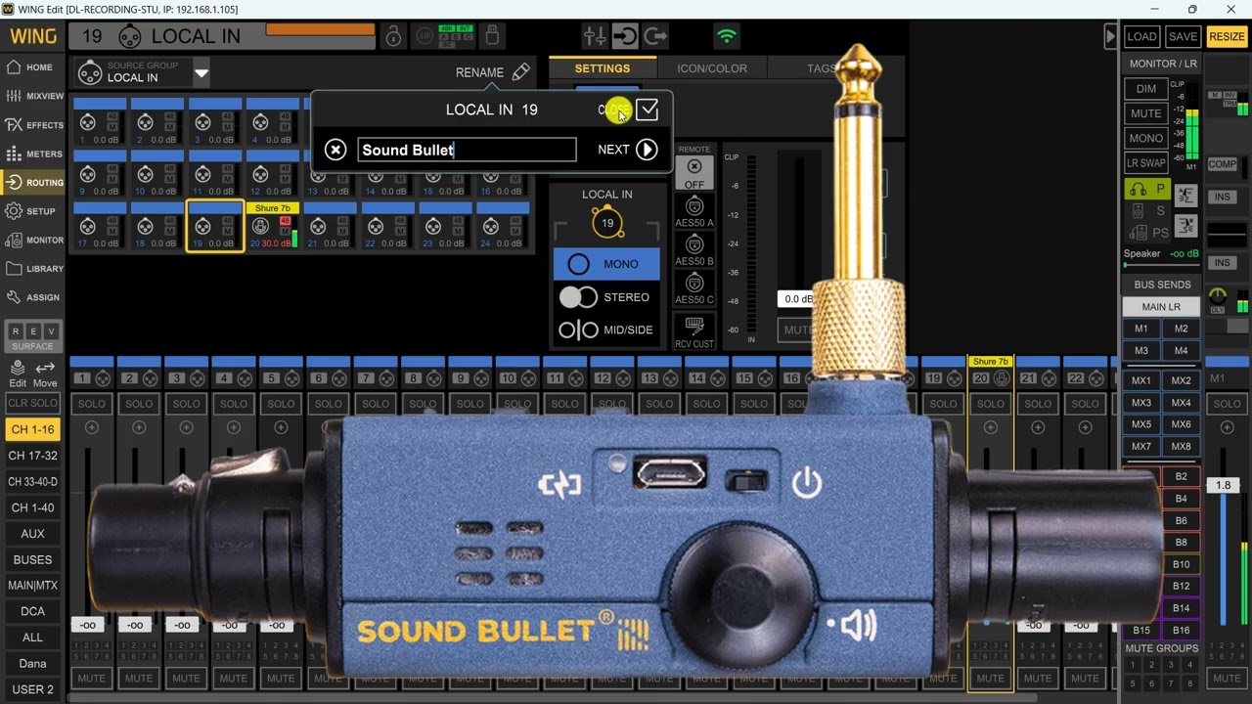The image size is (1252, 704).
Task: Open the ASSIGN wrench page
Action: pos(31,297)
